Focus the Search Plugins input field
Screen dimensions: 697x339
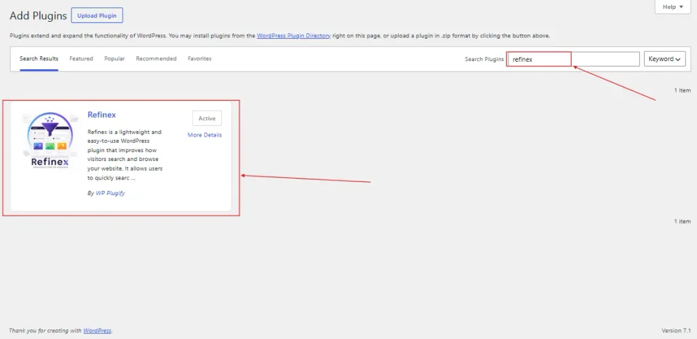point(573,59)
